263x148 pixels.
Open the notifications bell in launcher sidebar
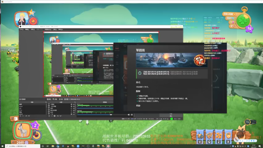pyautogui.click(x=117, y=56)
